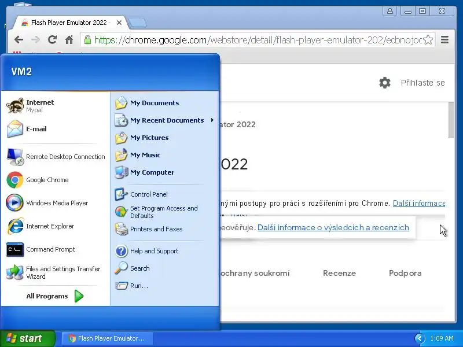Reload the Chrome page
This screenshot has height=347, width=463.
[x=52, y=39]
